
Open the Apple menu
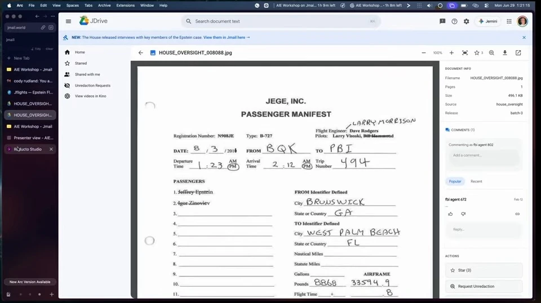click(9, 6)
